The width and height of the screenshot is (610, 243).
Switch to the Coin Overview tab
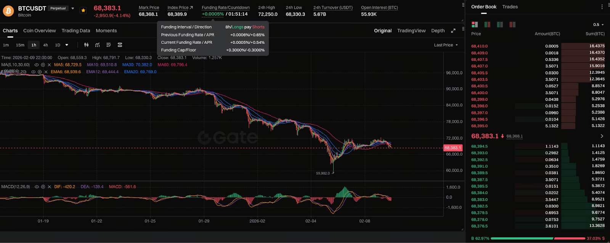39,31
